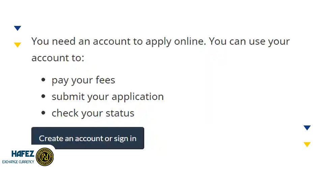Image resolution: width=326 pixels, height=185 pixels.
Task: Click the bullet dot before submit your application
Action: [x=43, y=97]
